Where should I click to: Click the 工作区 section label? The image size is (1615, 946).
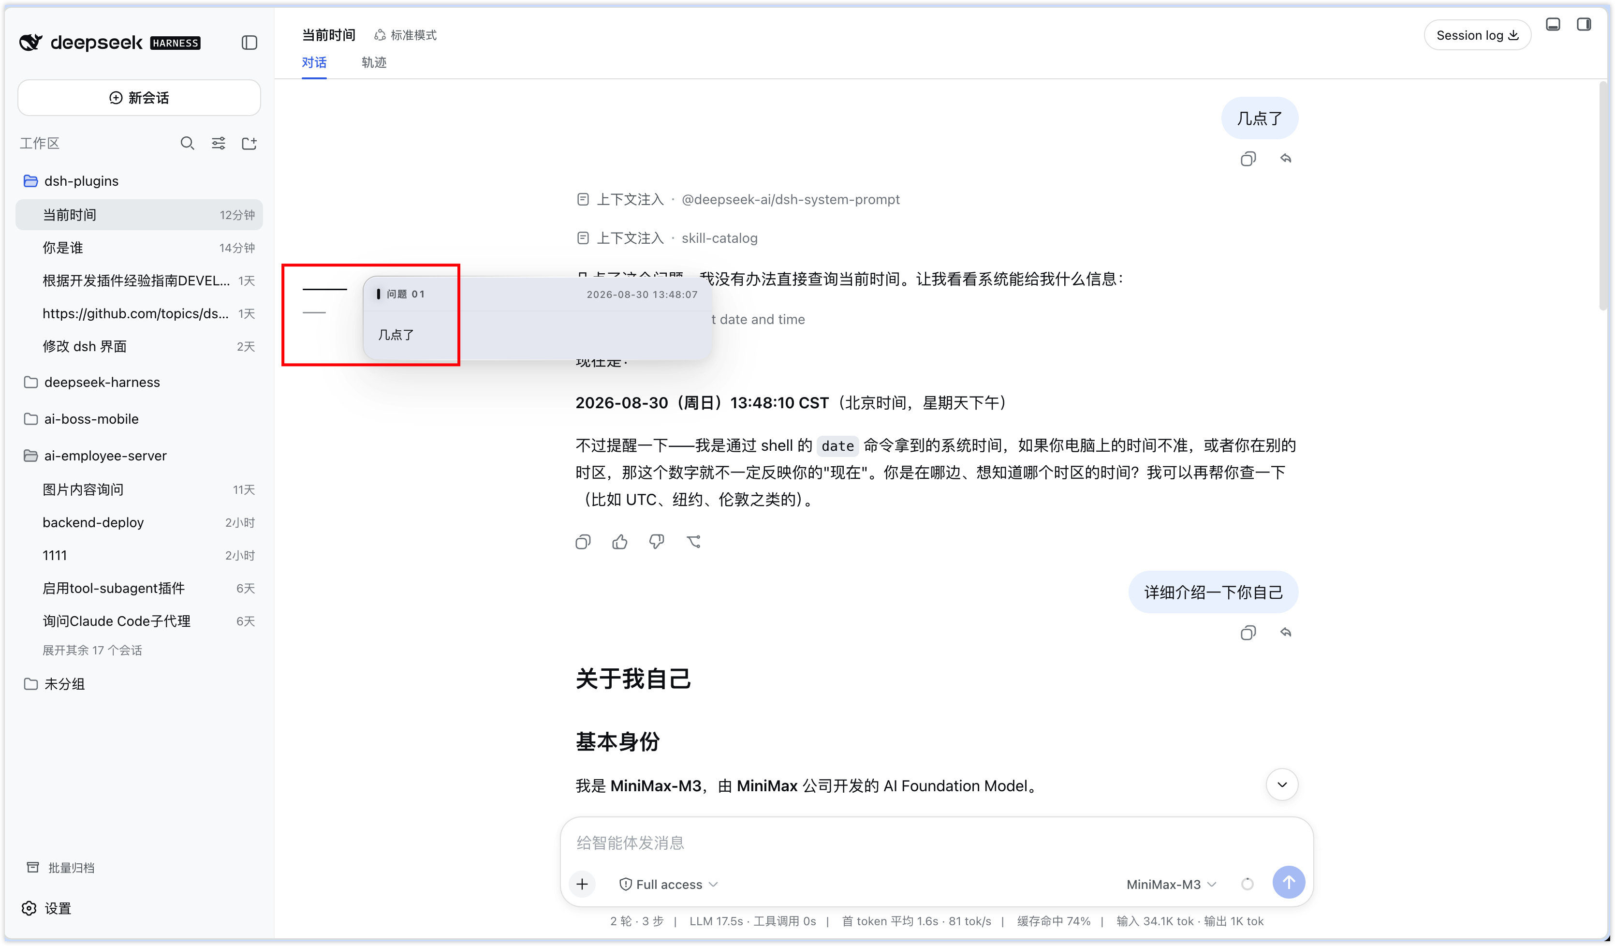39,144
